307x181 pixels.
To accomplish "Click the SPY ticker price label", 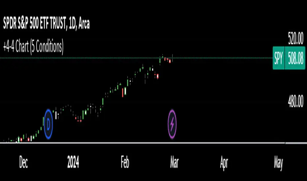I will (x=279, y=58).
